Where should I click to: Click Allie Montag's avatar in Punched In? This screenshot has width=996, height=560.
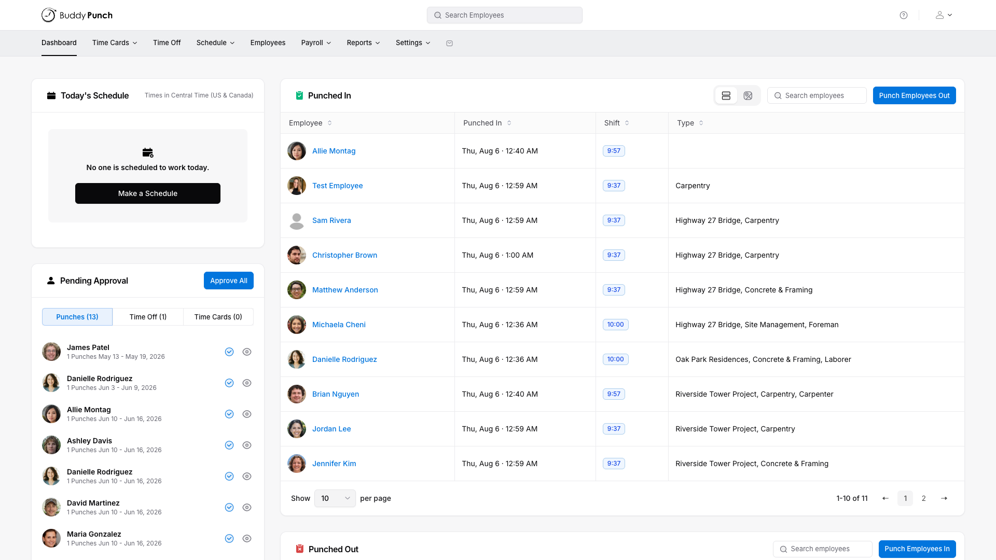(297, 151)
